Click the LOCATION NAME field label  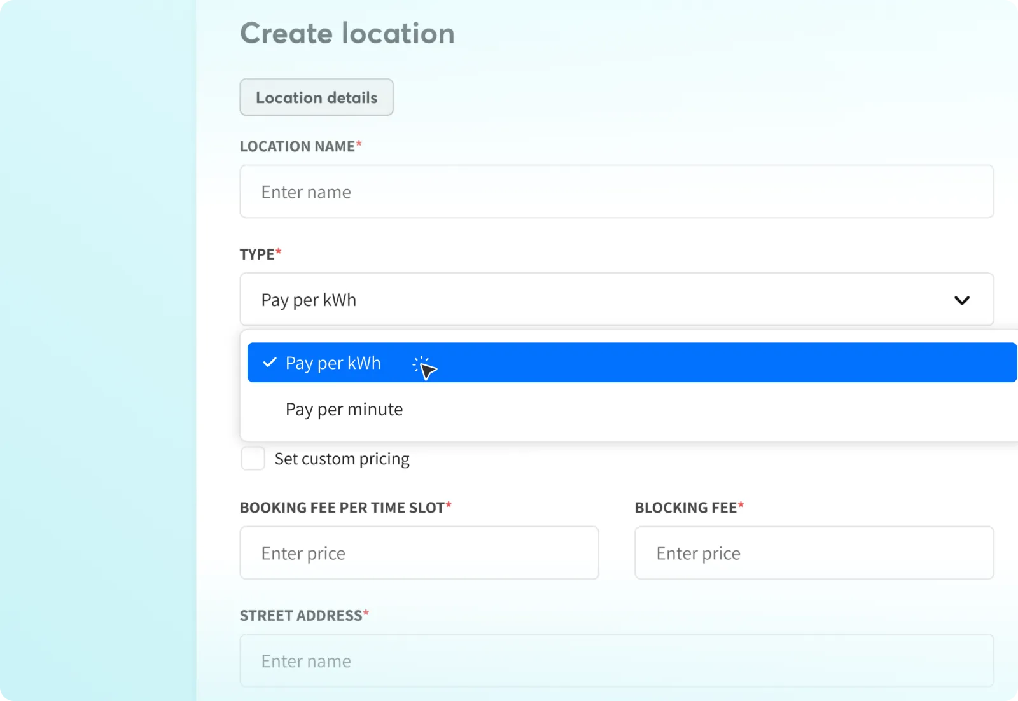pos(297,146)
